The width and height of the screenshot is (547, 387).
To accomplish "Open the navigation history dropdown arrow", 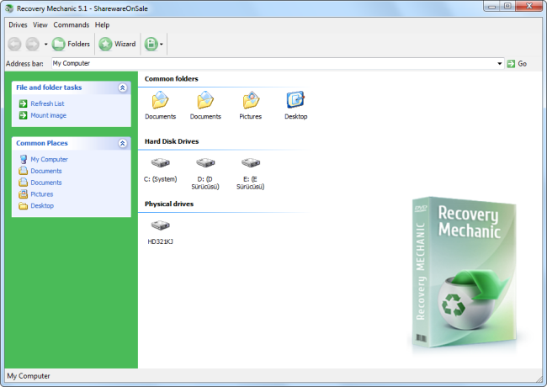I will (x=45, y=45).
